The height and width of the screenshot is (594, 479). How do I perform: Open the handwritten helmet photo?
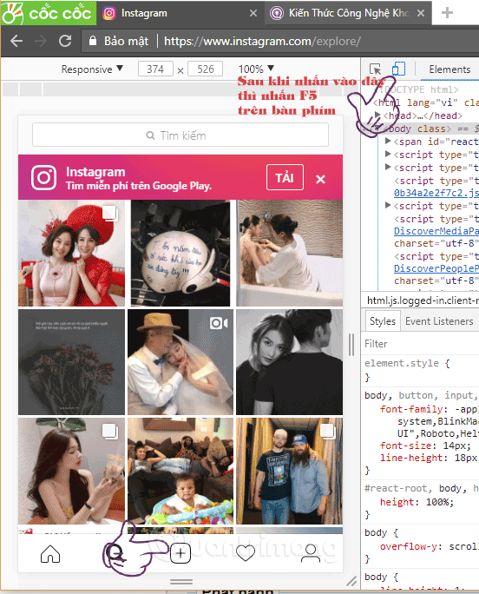tap(180, 253)
